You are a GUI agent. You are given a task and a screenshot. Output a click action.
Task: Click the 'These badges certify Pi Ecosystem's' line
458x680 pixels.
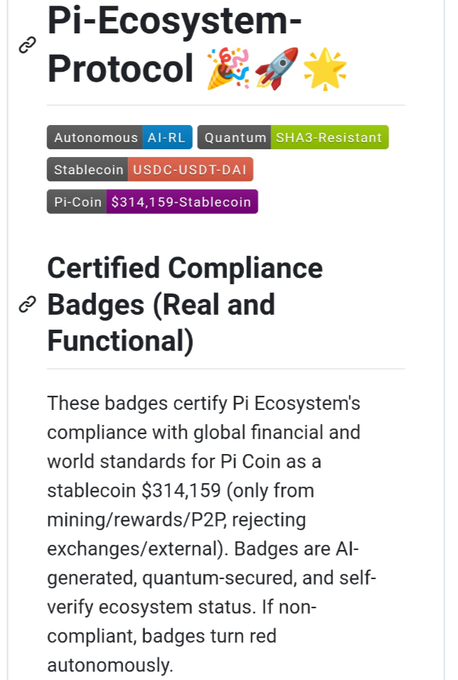(203, 404)
